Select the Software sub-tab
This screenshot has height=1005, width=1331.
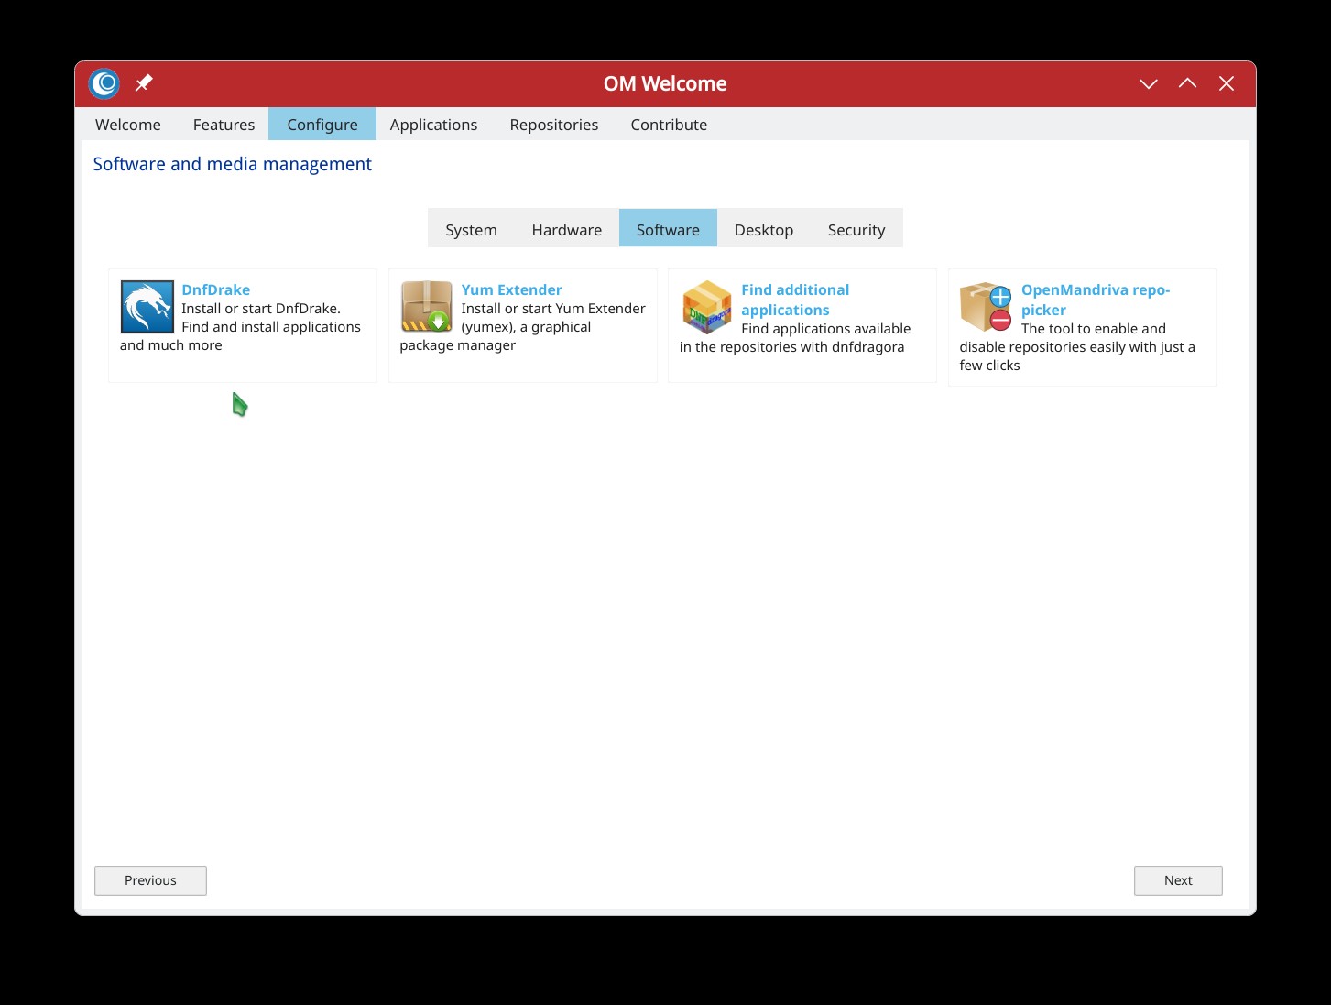tap(668, 229)
